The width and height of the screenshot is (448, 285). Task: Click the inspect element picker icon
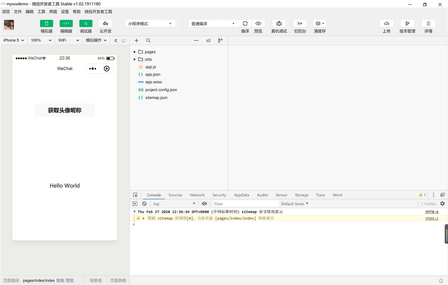click(x=135, y=195)
